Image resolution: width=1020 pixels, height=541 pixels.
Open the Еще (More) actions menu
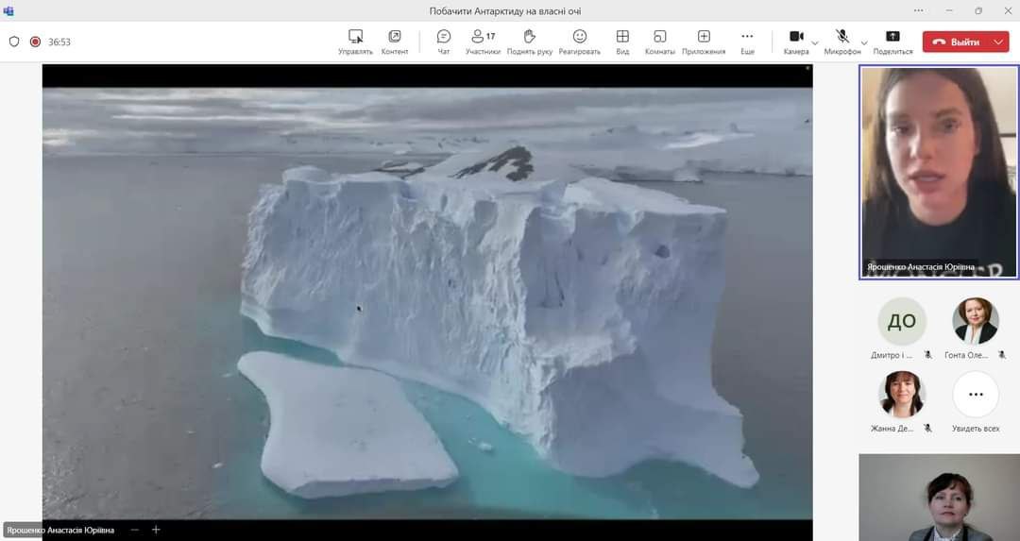pyautogui.click(x=747, y=37)
